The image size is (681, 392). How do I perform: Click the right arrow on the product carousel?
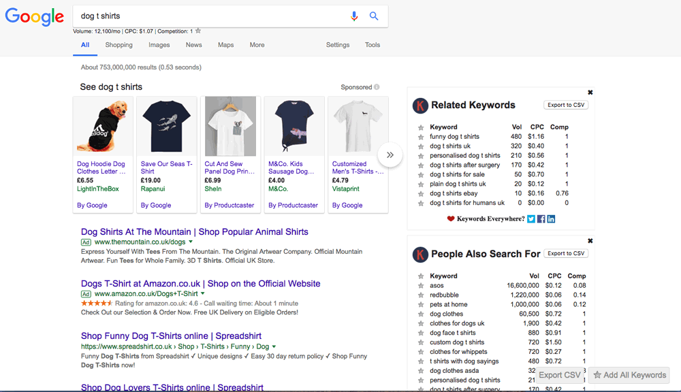coord(390,155)
